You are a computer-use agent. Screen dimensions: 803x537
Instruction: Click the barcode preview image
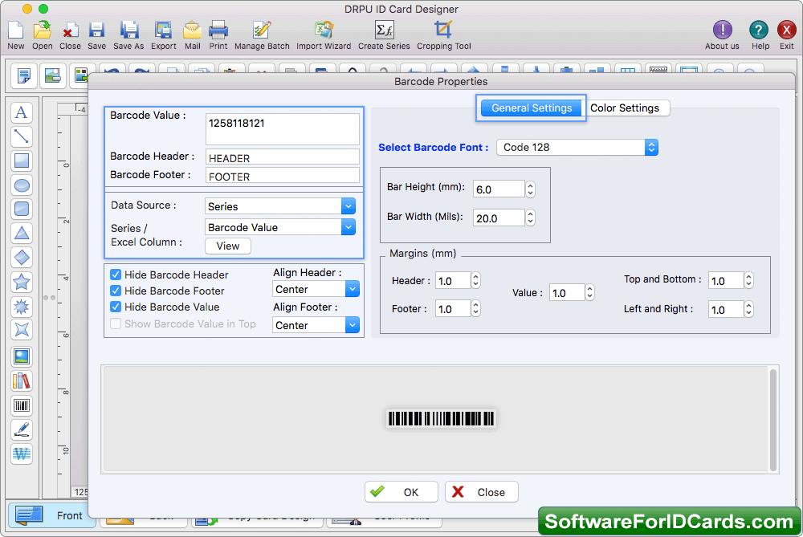[441, 419]
